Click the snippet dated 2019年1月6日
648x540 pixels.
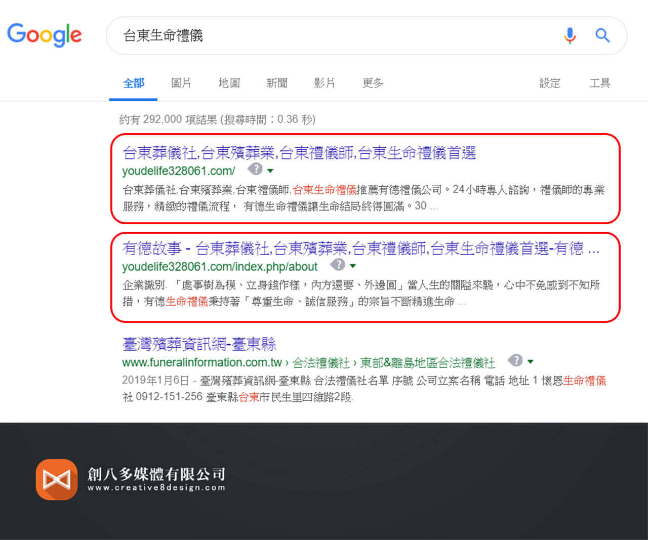(x=364, y=389)
